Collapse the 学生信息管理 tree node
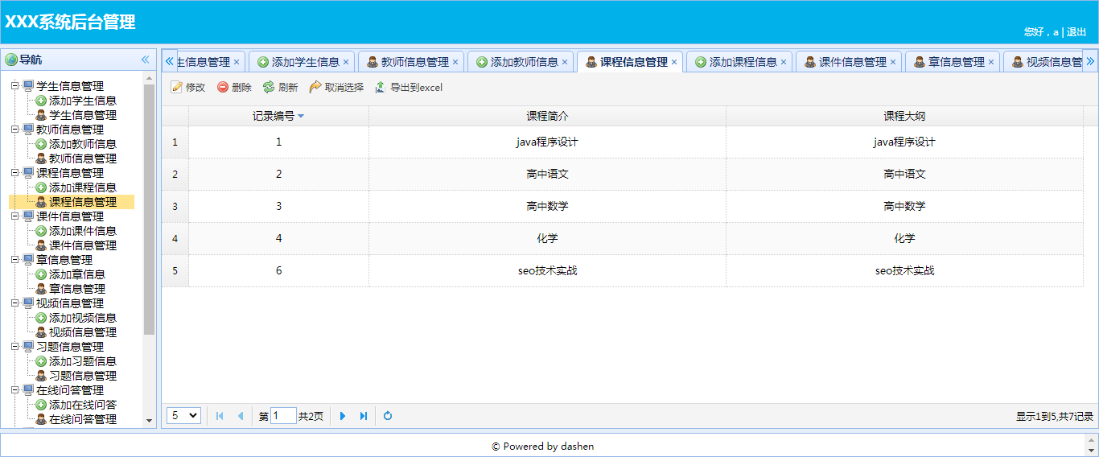The width and height of the screenshot is (1099, 457). pos(16,86)
